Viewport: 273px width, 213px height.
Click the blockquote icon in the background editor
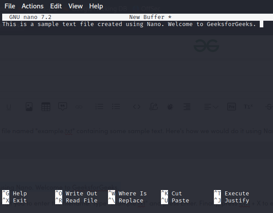(63, 106)
